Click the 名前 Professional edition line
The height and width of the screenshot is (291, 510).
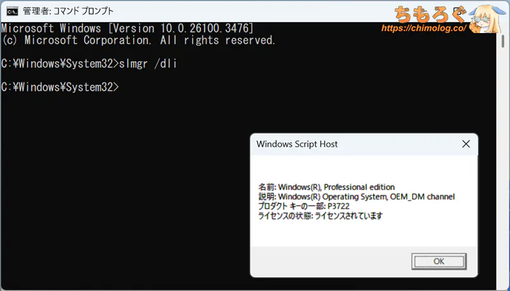click(326, 187)
